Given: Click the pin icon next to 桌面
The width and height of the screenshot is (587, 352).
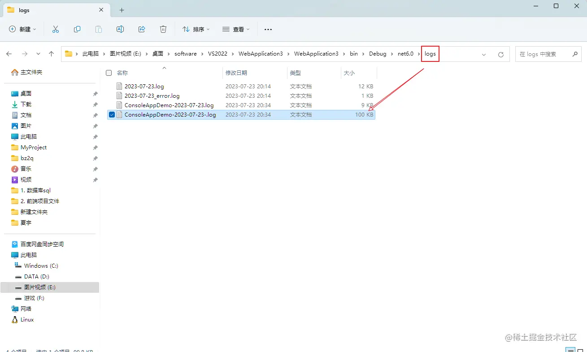Looking at the screenshot, I should point(95,94).
